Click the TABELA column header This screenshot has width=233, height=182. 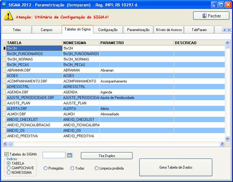[x=34, y=43]
